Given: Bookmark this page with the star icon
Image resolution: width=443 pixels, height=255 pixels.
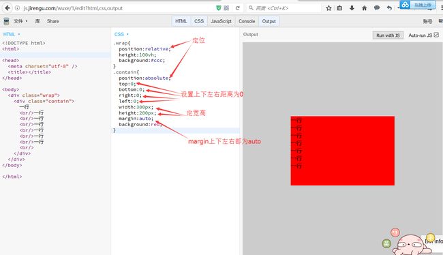Looking at the screenshot, I should [329, 8].
